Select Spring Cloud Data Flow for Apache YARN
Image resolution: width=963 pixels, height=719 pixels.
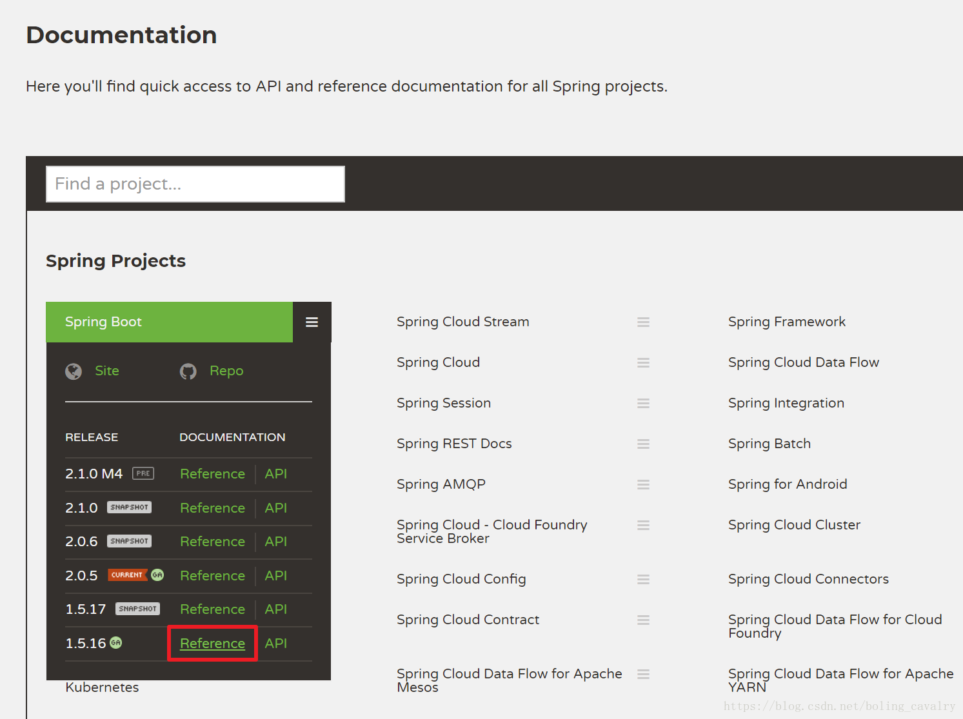(x=841, y=680)
